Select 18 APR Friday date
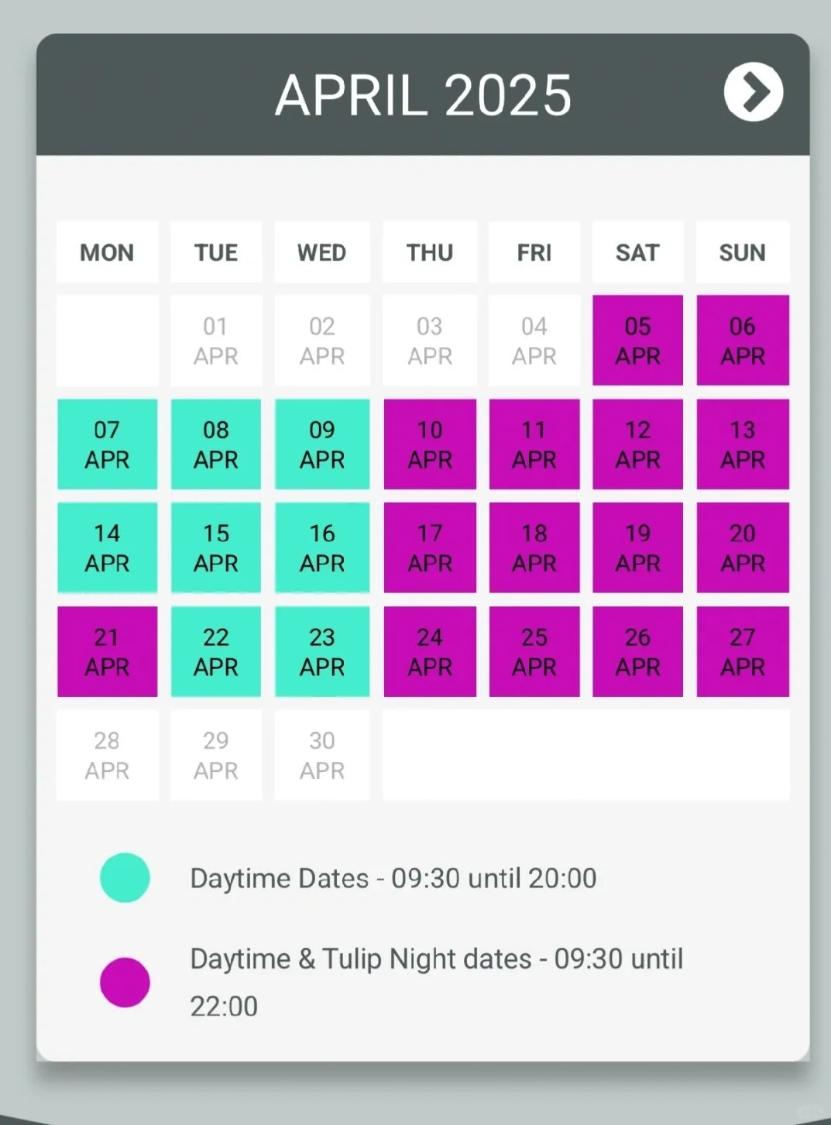The height and width of the screenshot is (1125, 831). coord(534,547)
